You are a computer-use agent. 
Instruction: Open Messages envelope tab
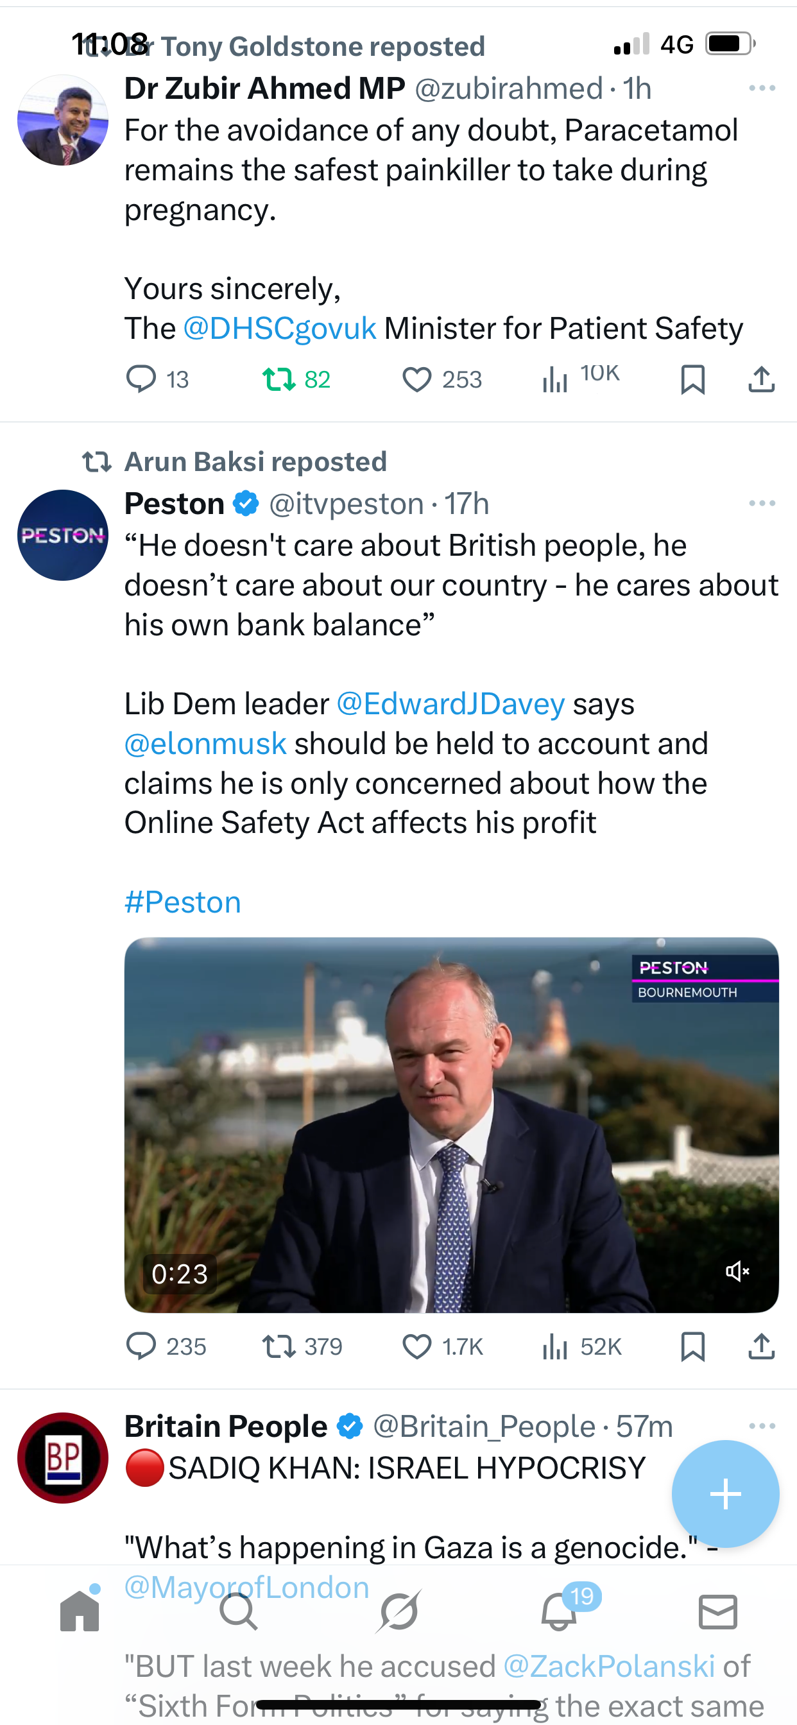coord(718,1611)
